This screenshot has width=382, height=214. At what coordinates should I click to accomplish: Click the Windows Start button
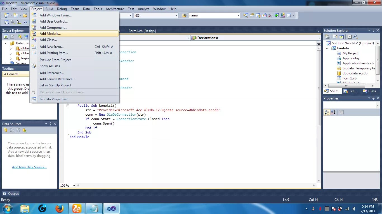tap(7, 208)
